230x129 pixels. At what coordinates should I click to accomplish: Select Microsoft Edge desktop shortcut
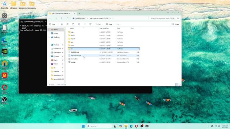[x=4, y=42]
